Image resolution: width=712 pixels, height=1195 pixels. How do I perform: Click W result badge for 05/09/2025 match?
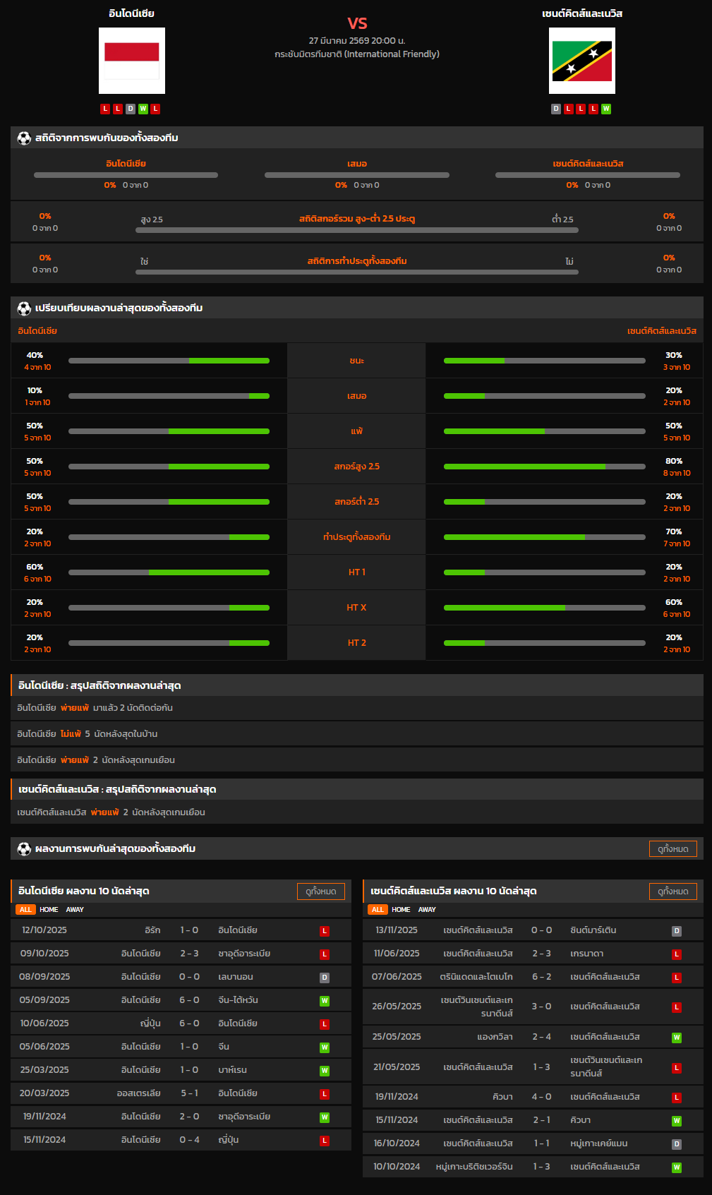(x=325, y=1001)
